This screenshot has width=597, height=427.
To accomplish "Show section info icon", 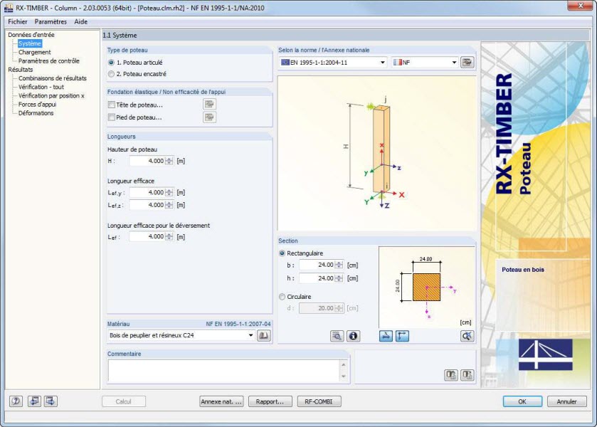I will pos(353,336).
